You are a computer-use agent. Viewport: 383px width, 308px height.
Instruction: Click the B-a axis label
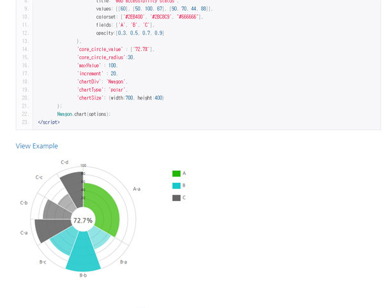point(124,262)
